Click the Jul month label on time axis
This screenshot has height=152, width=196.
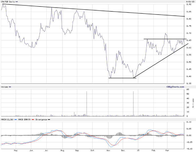(46, 150)
